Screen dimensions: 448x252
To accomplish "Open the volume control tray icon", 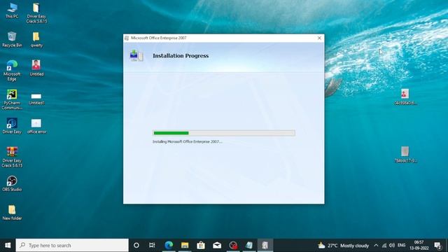I will 392,246.
